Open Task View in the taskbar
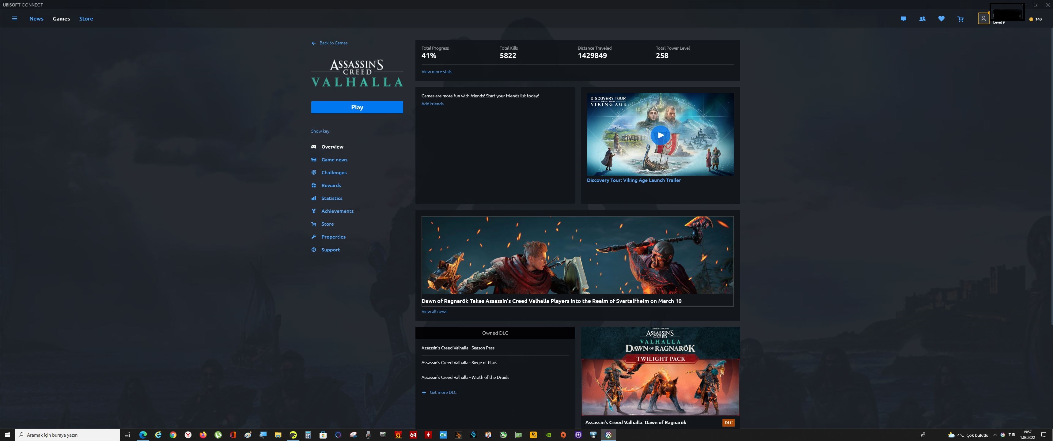Screen dimensions: 1053x441 tap(127, 435)
